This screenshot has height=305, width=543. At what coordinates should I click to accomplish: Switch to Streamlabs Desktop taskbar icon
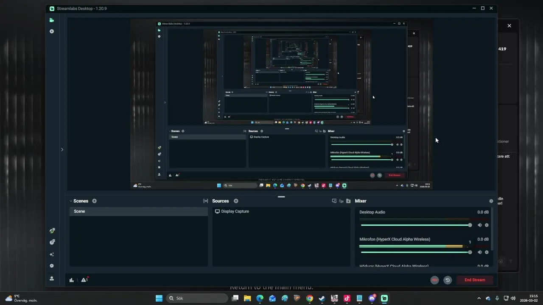(x=384, y=298)
